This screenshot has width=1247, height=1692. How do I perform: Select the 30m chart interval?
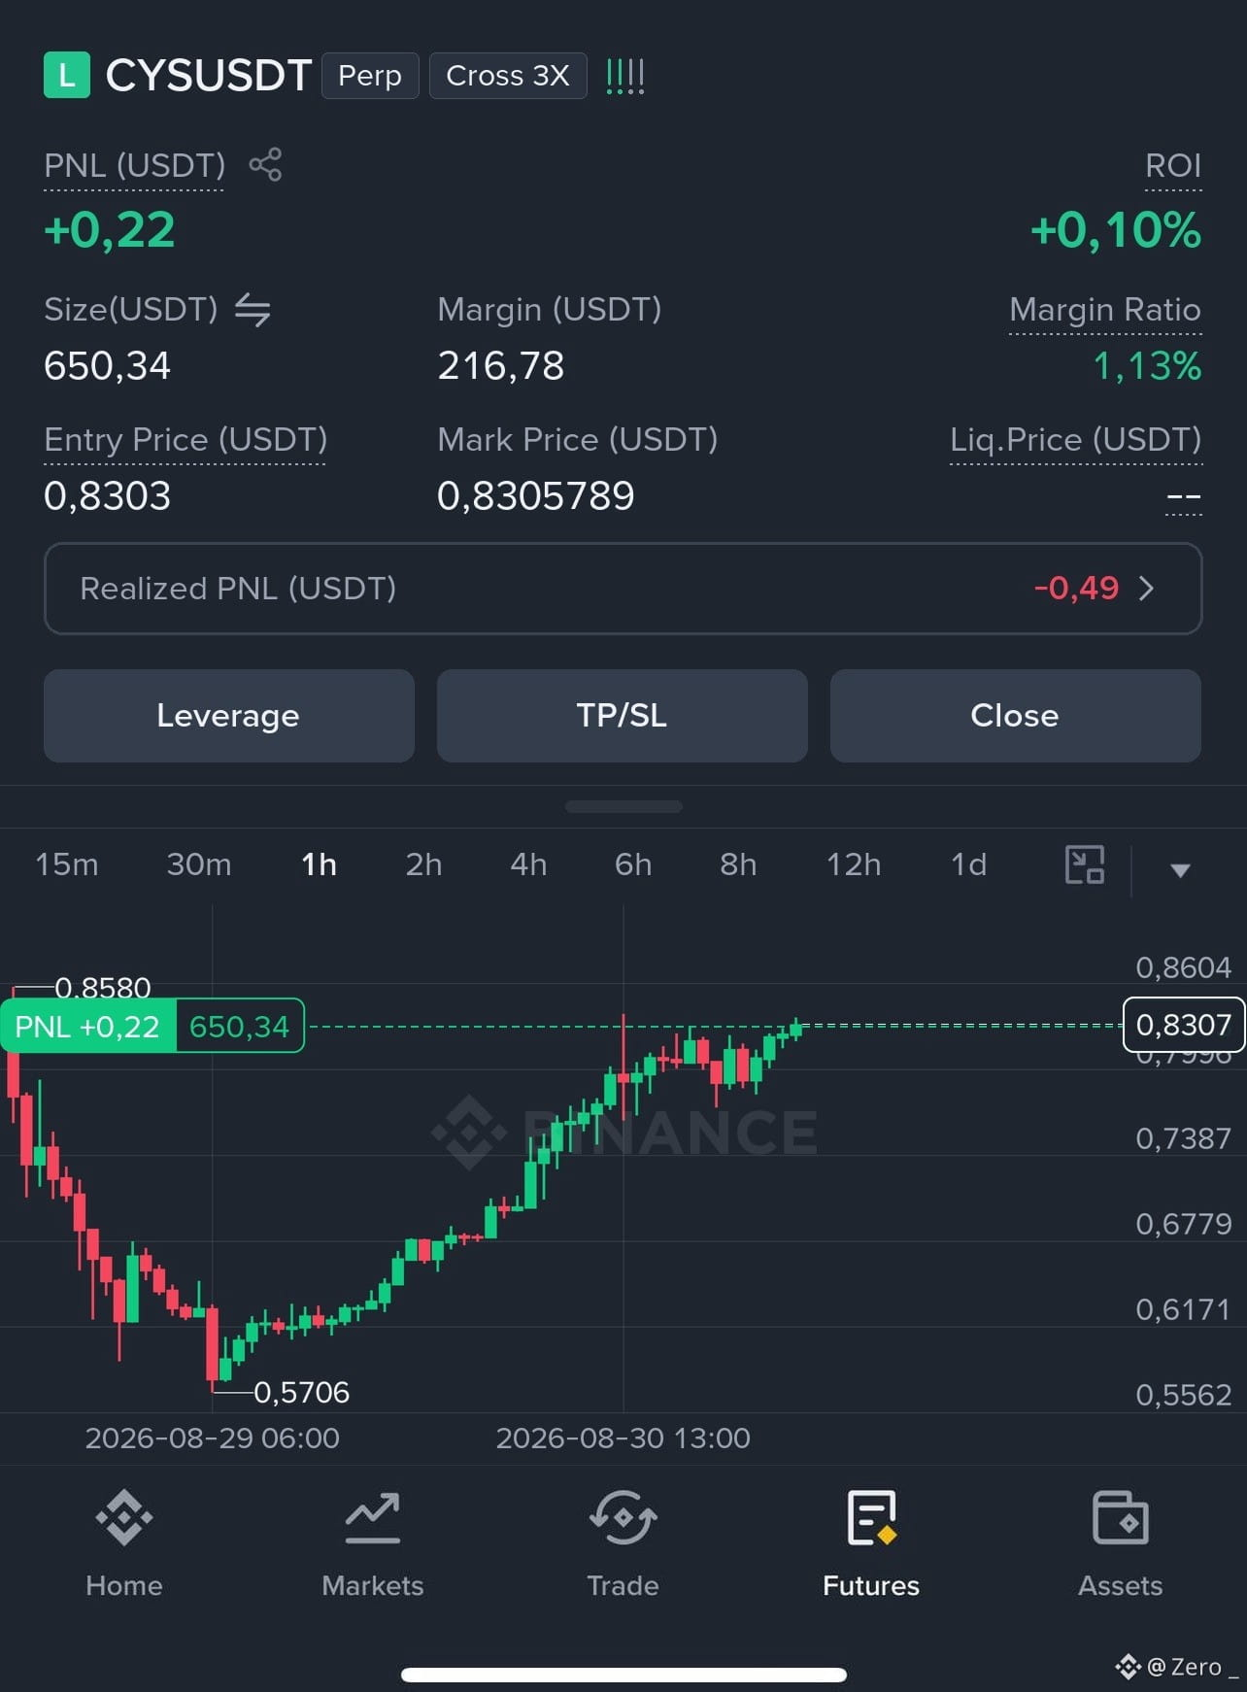199,864
